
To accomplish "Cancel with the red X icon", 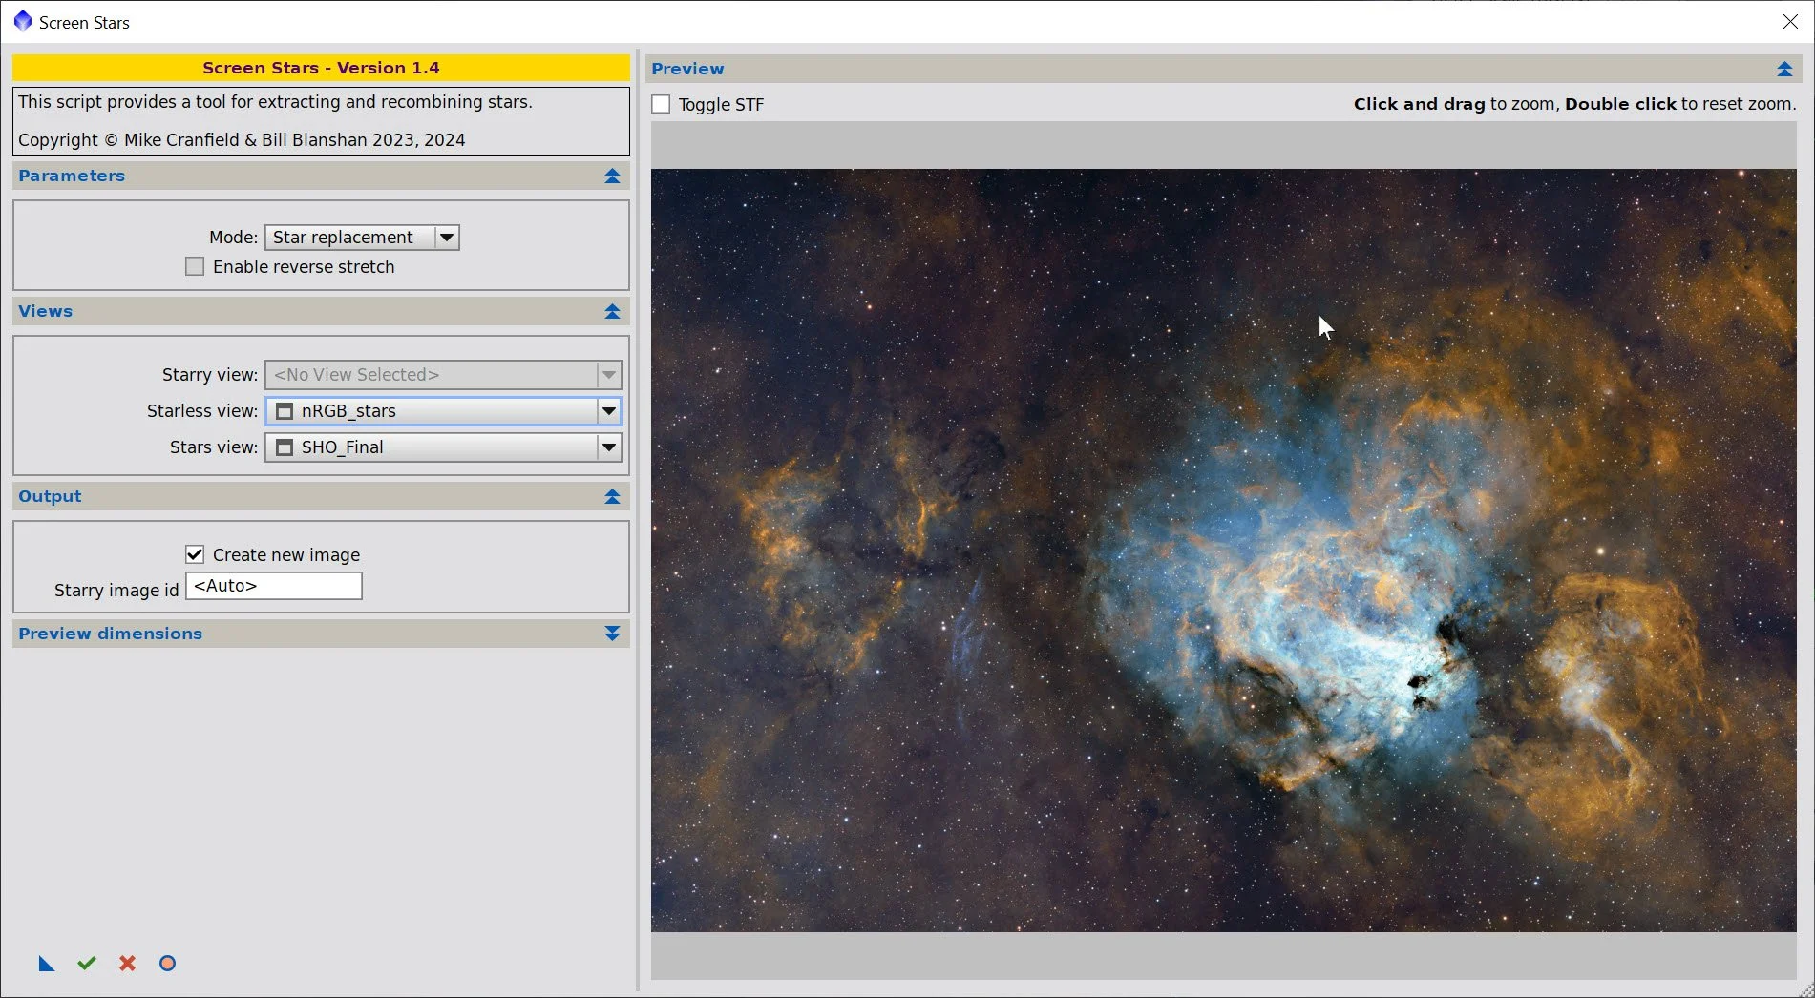I will pos(127,964).
